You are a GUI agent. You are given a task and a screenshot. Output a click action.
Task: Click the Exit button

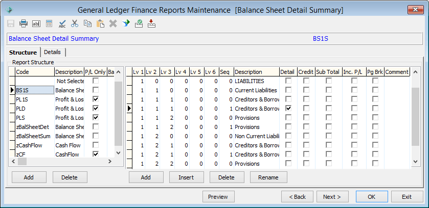[x=407, y=197]
